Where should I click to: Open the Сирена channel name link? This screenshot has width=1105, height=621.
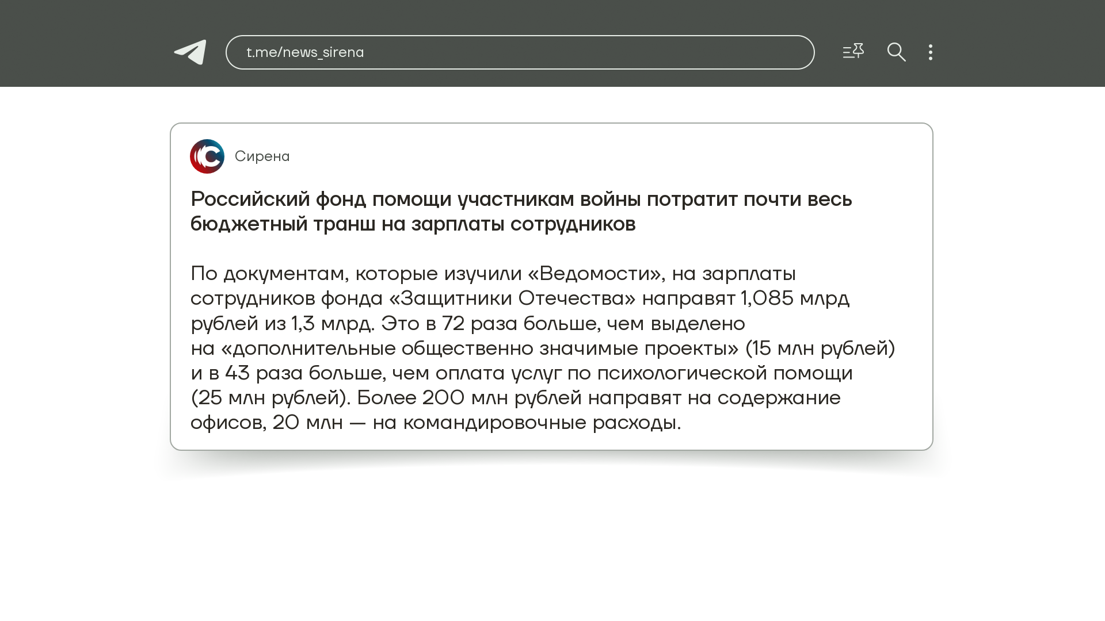click(x=262, y=156)
